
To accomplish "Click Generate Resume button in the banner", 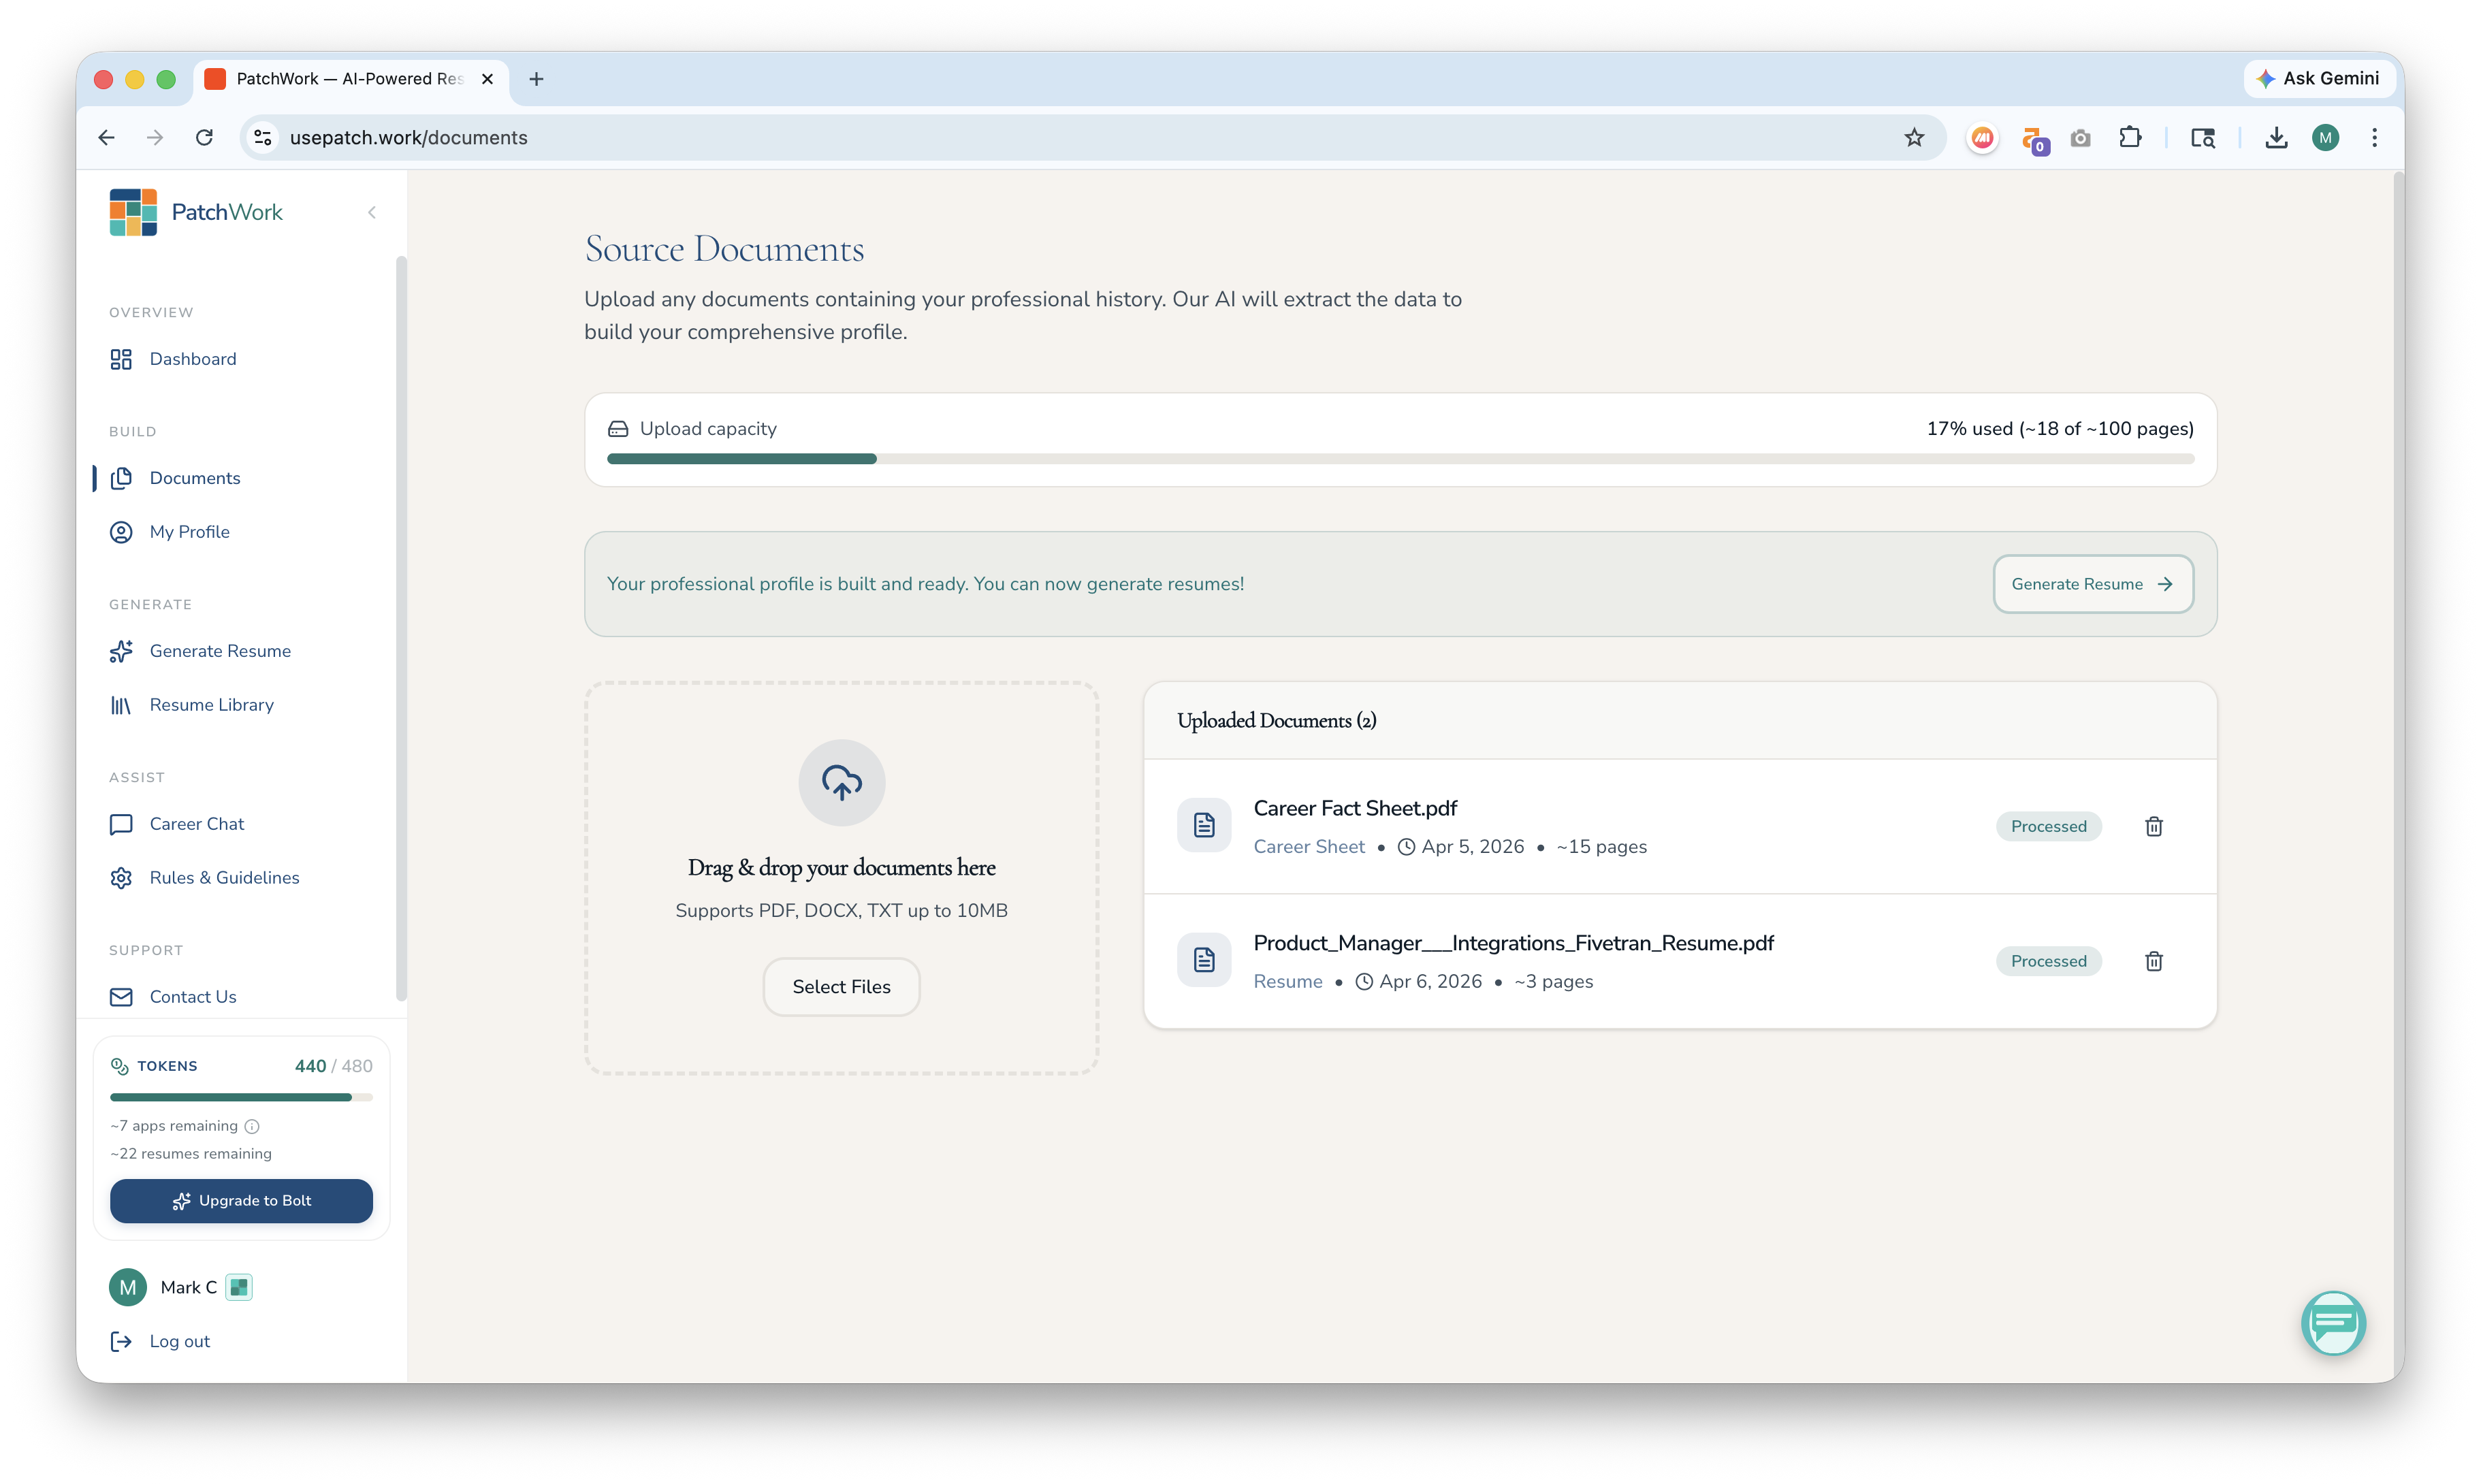I will [2092, 584].
